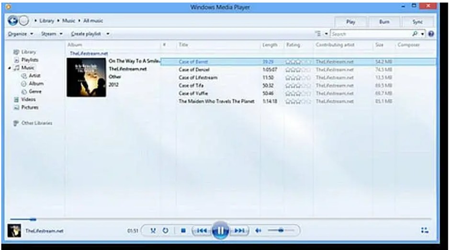This screenshot has width=450, height=250.
Task: Toggle shuffle mode in playback controls
Action: pyautogui.click(x=153, y=230)
